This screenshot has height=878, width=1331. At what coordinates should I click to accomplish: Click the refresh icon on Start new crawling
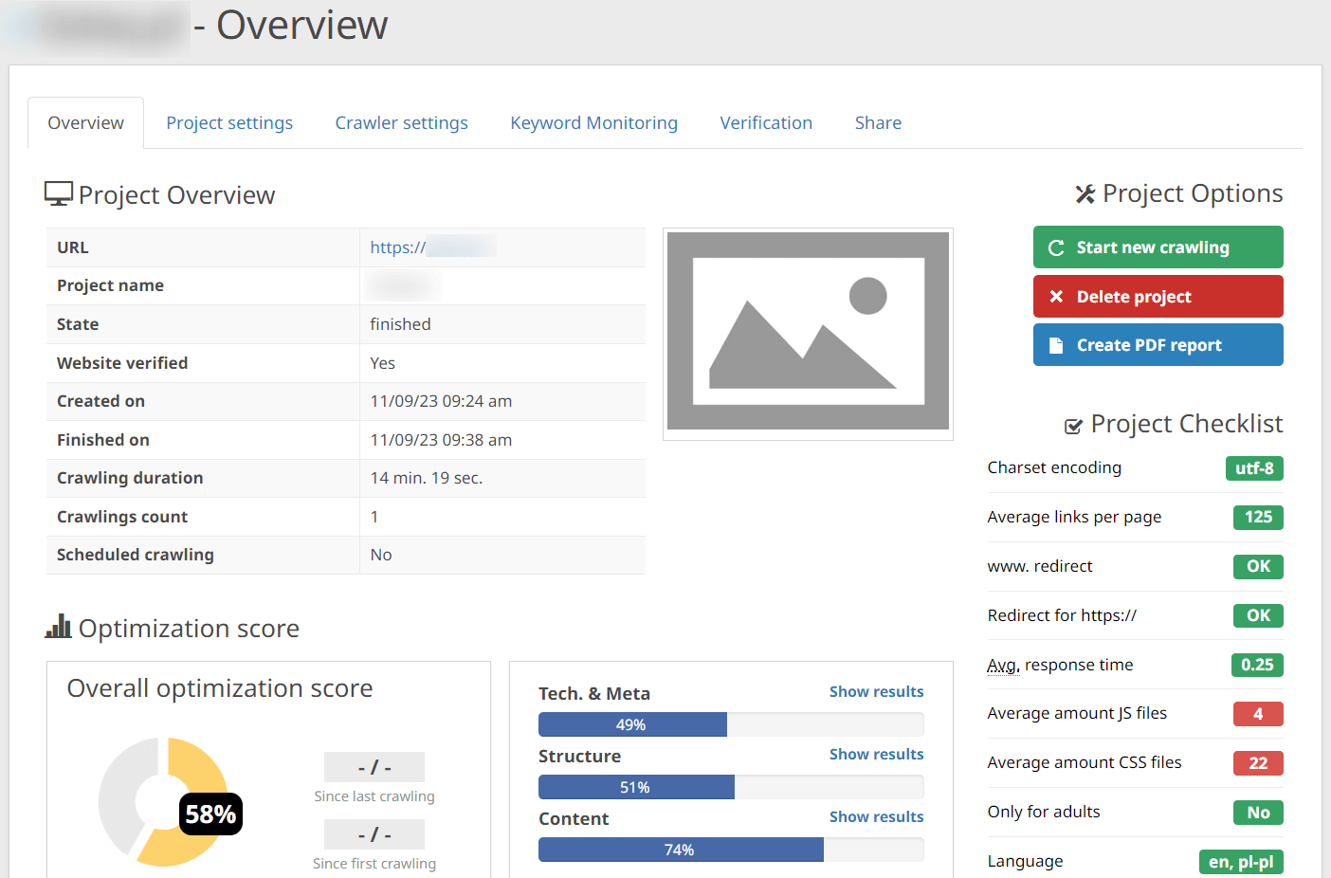(1056, 248)
